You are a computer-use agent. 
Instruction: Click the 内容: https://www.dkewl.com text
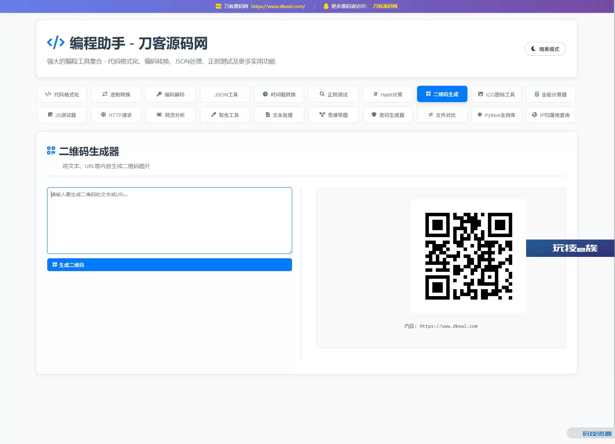click(441, 326)
